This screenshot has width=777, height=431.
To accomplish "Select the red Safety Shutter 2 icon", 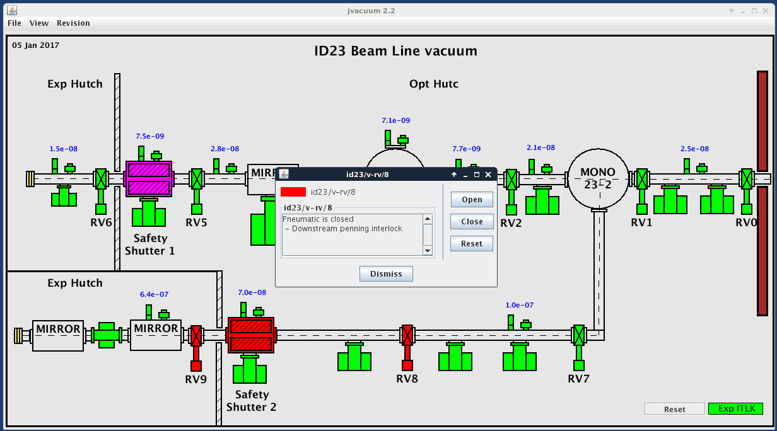I will pos(251,335).
